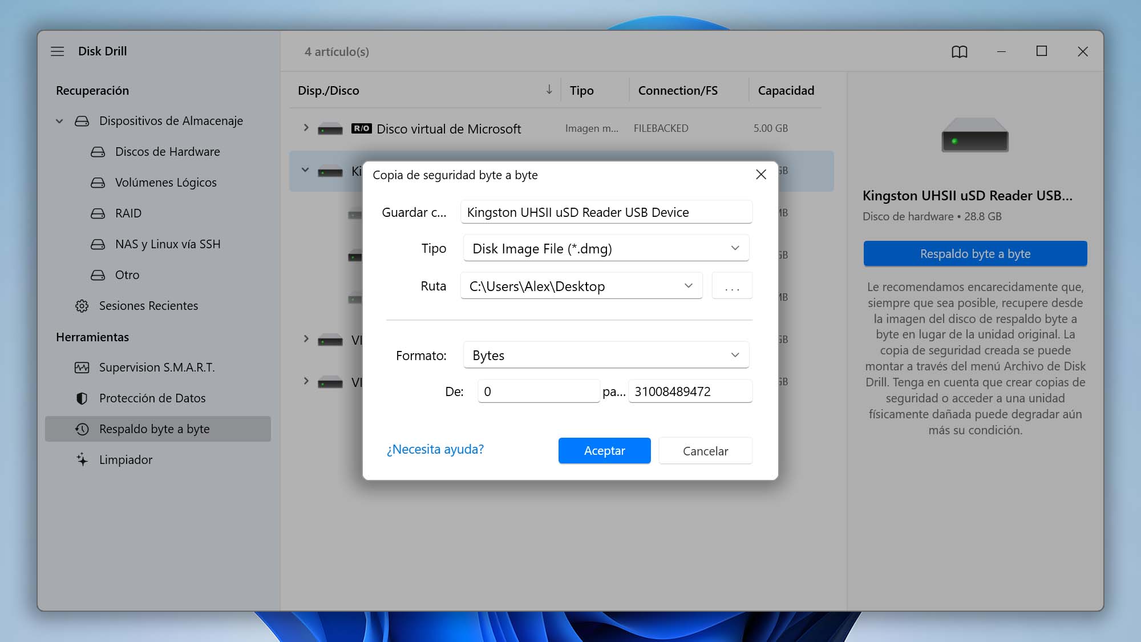This screenshot has width=1141, height=642.
Task: Click the 4 artículo(s) count label
Action: [x=337, y=52]
